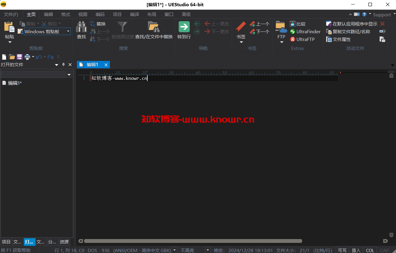
Task: Open Find (查找) with the binoculars icon
Action: pyautogui.click(x=81, y=27)
